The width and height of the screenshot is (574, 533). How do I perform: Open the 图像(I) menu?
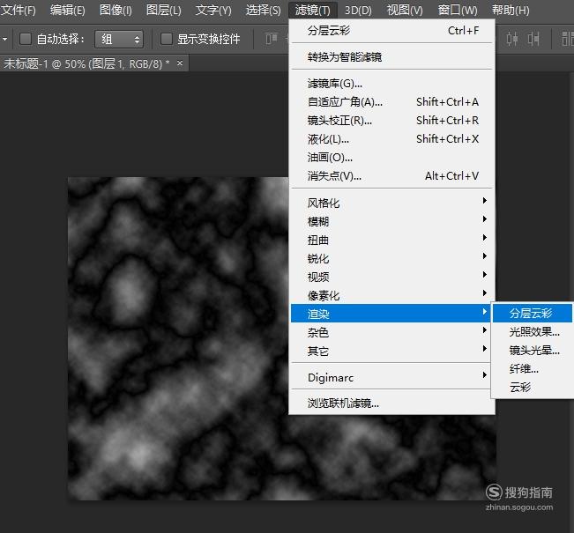tap(116, 10)
